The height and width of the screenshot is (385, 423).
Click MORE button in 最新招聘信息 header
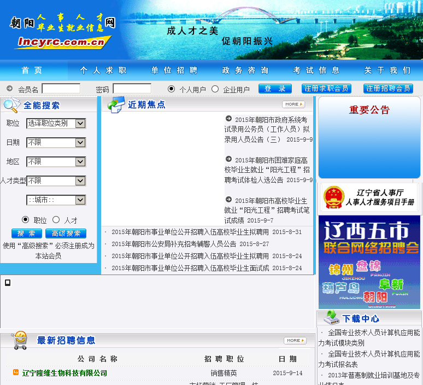(295, 341)
